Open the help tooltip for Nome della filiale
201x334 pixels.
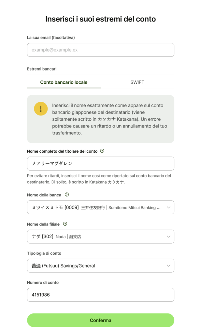pyautogui.click(x=65, y=224)
